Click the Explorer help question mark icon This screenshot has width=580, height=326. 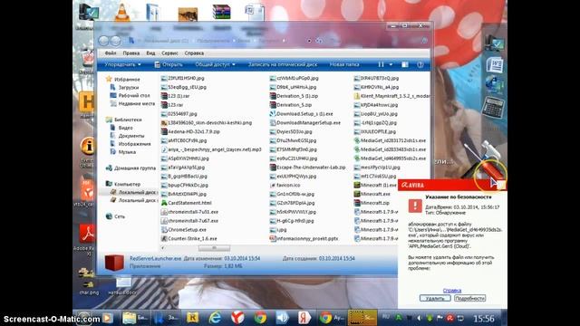point(420,64)
